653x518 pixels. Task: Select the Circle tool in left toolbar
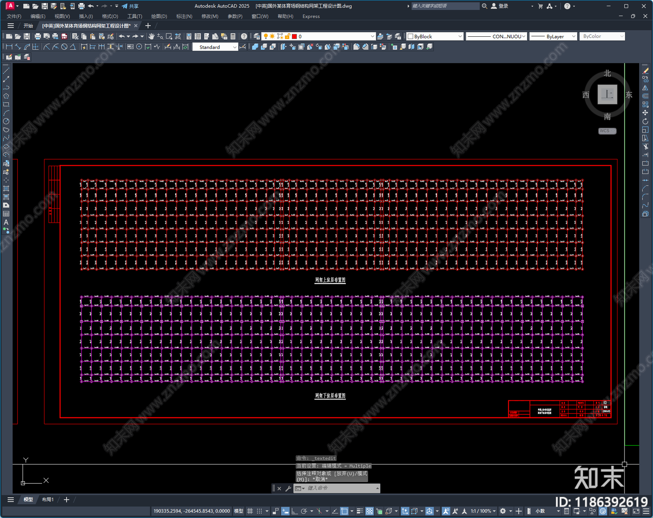point(6,121)
